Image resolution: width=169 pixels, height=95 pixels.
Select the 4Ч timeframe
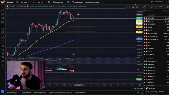31,2
